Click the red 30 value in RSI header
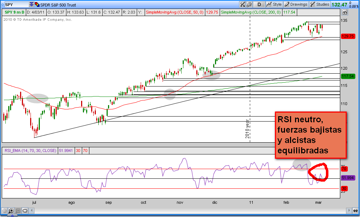Image resolution: width=360 pixels, height=217 pixels. (78, 151)
